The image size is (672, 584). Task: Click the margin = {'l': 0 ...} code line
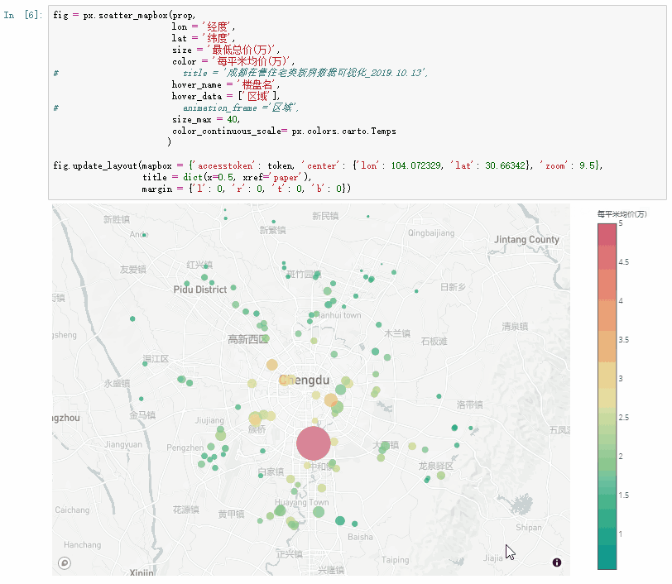247,189
